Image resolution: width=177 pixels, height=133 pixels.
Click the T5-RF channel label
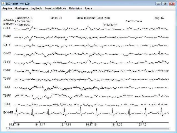(7, 96)
